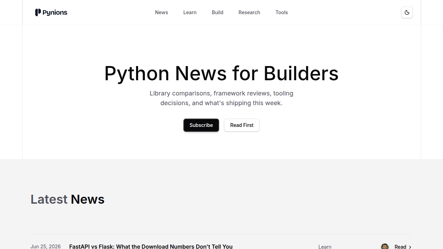Open the Research navigation link
This screenshot has width=443, height=249.
click(x=249, y=12)
